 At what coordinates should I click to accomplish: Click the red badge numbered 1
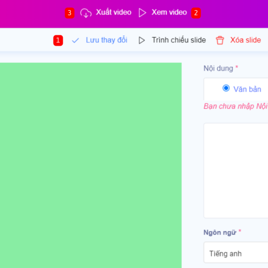tap(58, 40)
